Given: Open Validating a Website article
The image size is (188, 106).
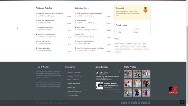Looking at the screenshot, I should pyautogui.click(x=44, y=48).
